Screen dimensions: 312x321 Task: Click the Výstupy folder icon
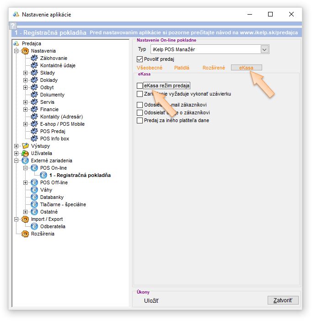(x=25, y=146)
